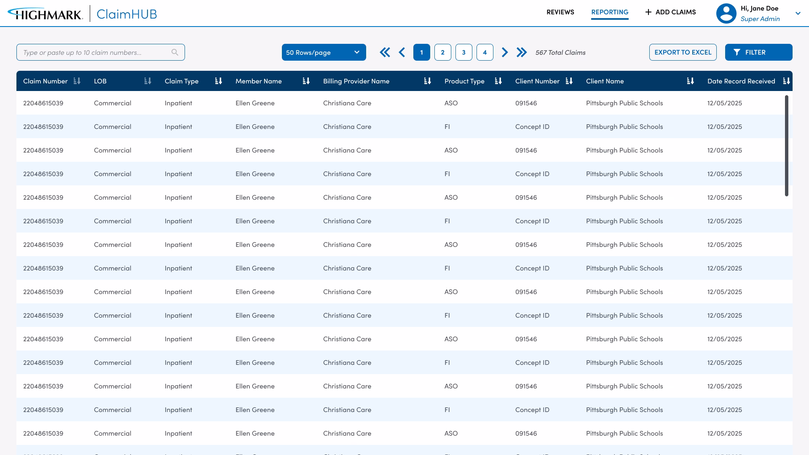Go to previous page chevron

(x=402, y=52)
